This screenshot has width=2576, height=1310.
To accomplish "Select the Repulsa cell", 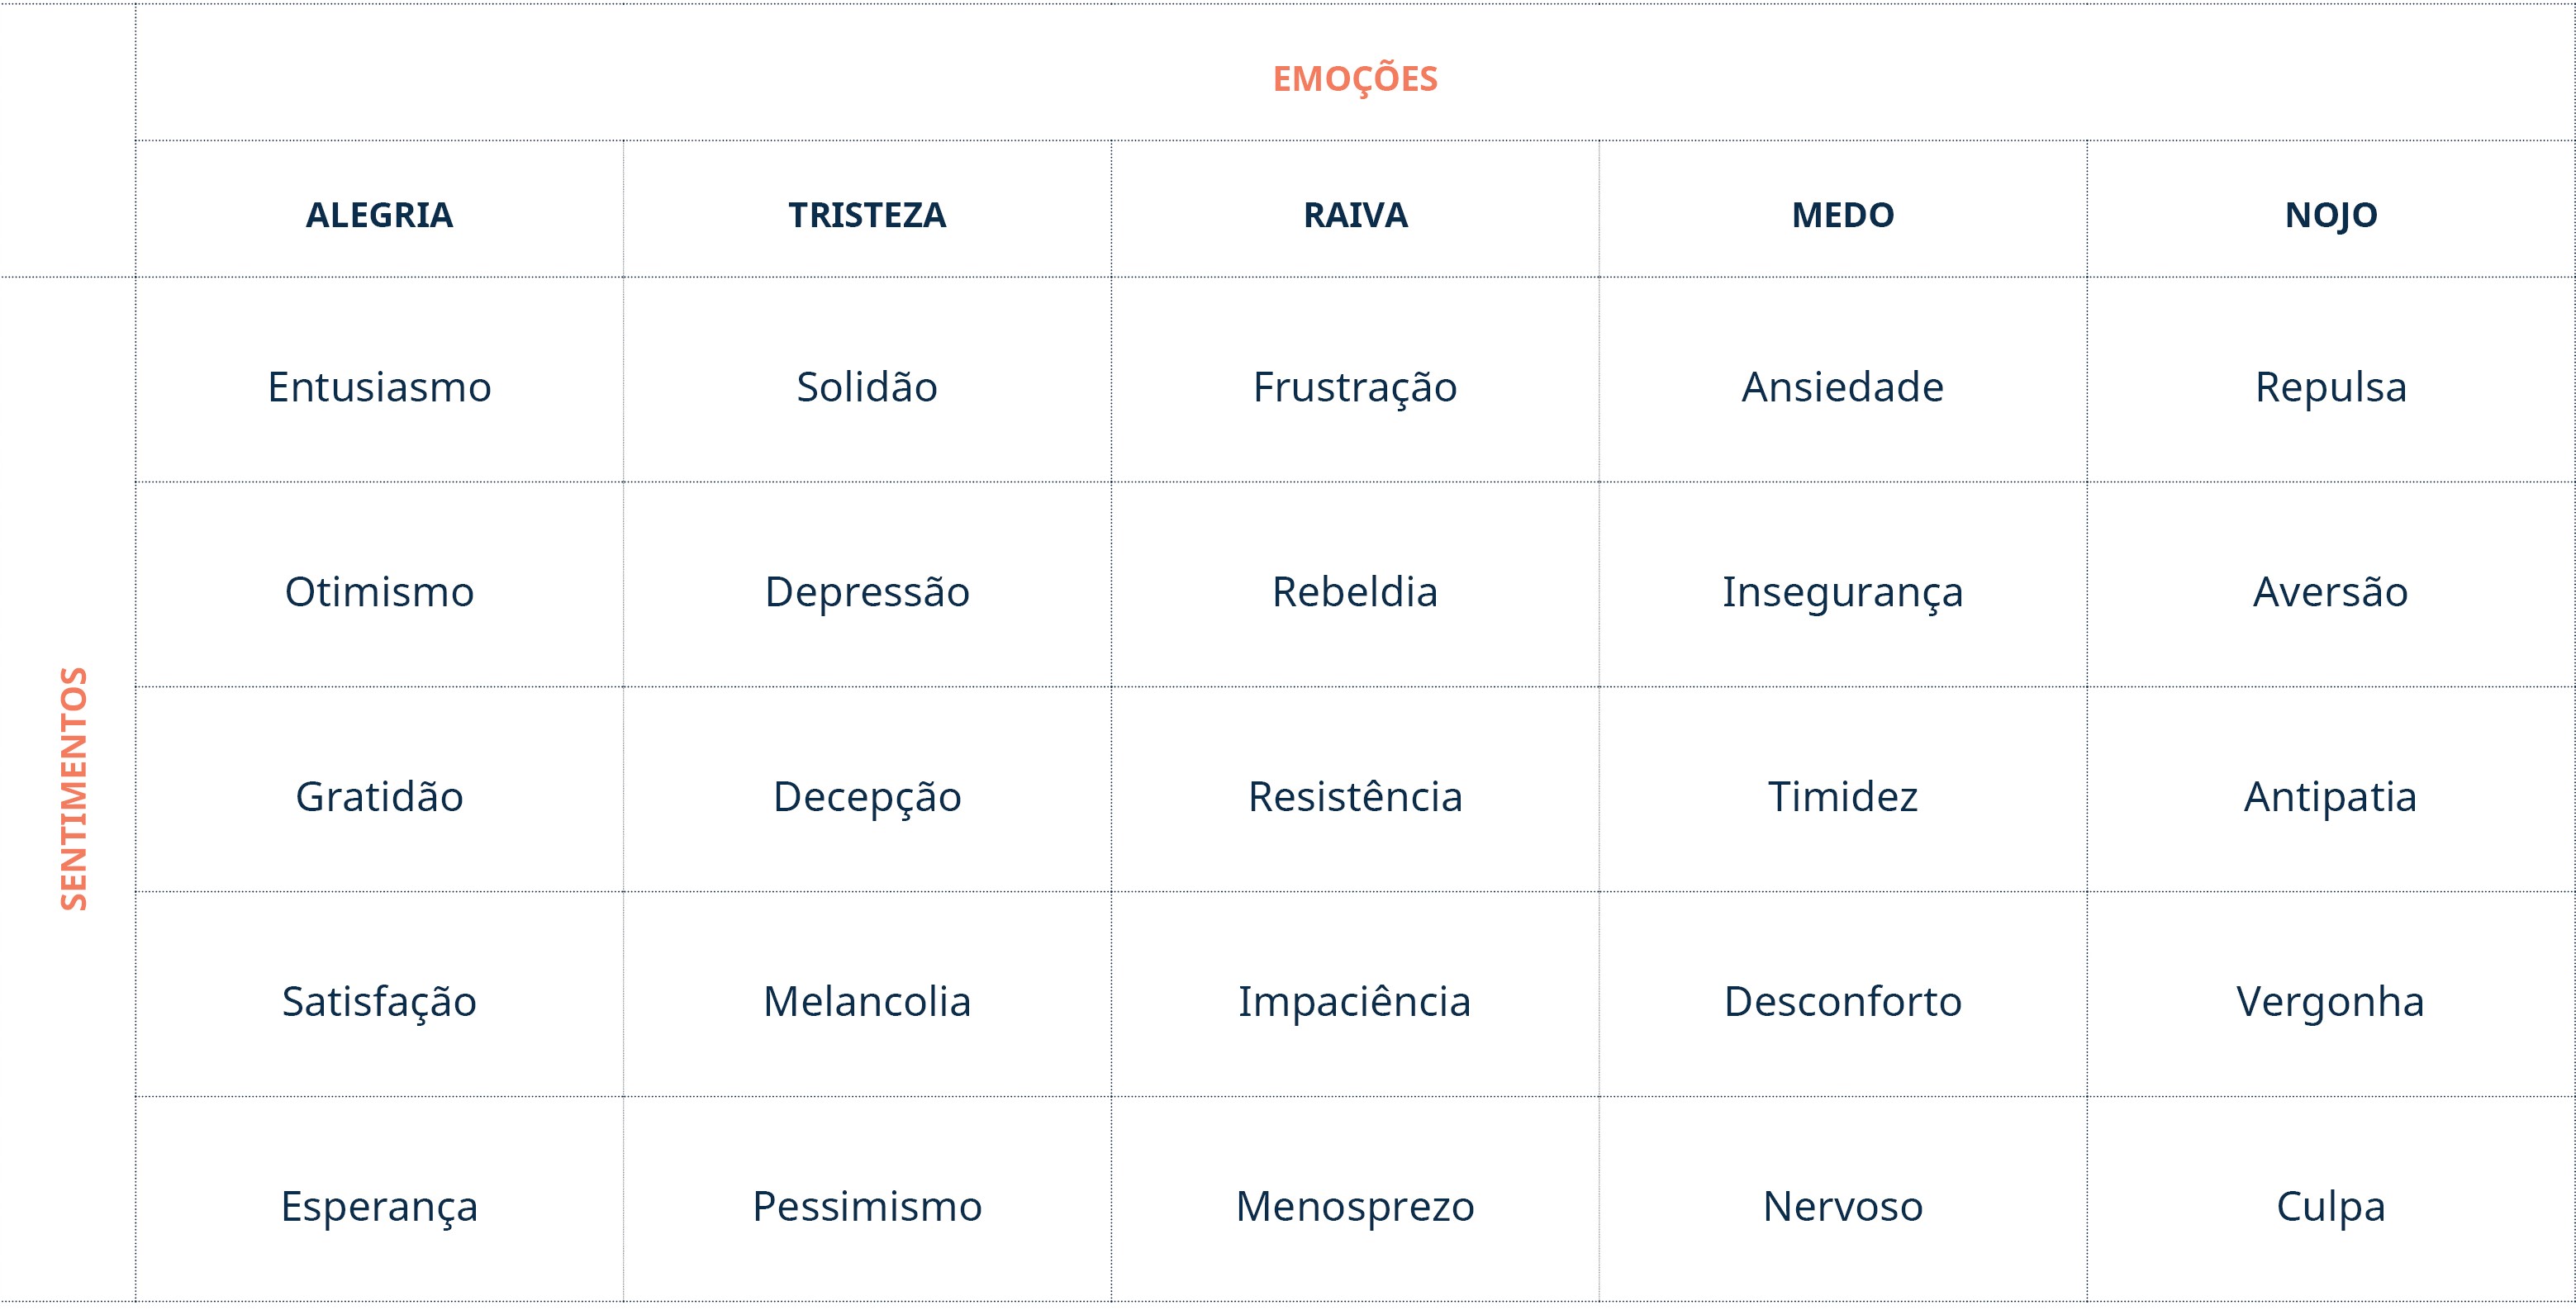I will 2331,389.
